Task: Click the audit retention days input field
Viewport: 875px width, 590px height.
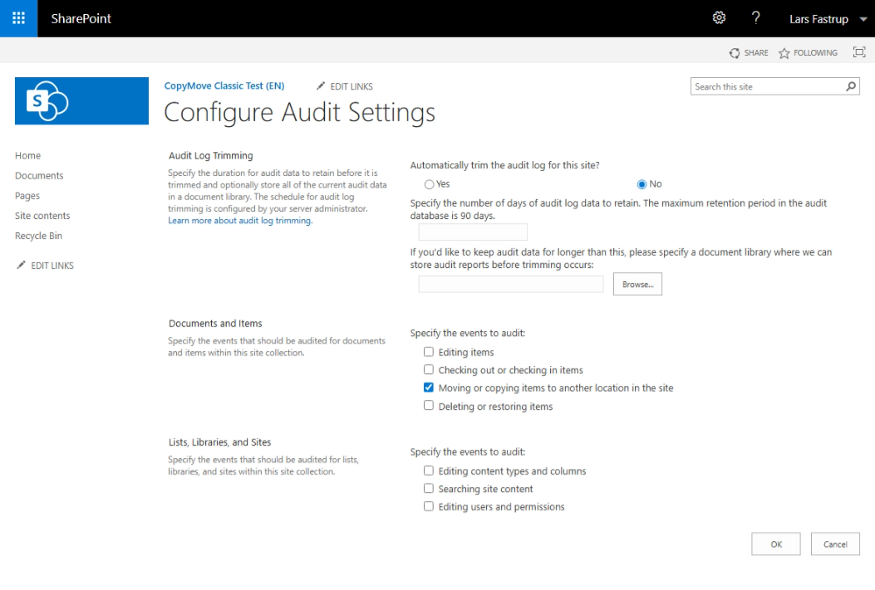Action: [472, 231]
